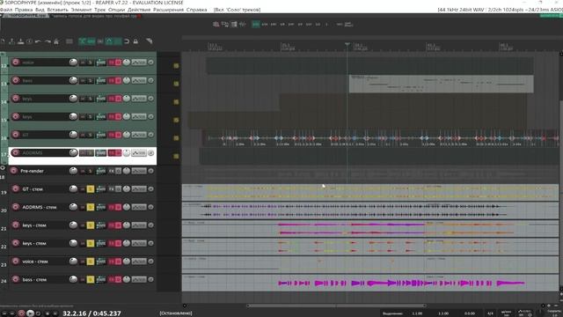Image resolution: width=563 pixels, height=317 pixels.
Task: Bypass FX on the ADDRMS - стем track
Action: click(x=118, y=208)
